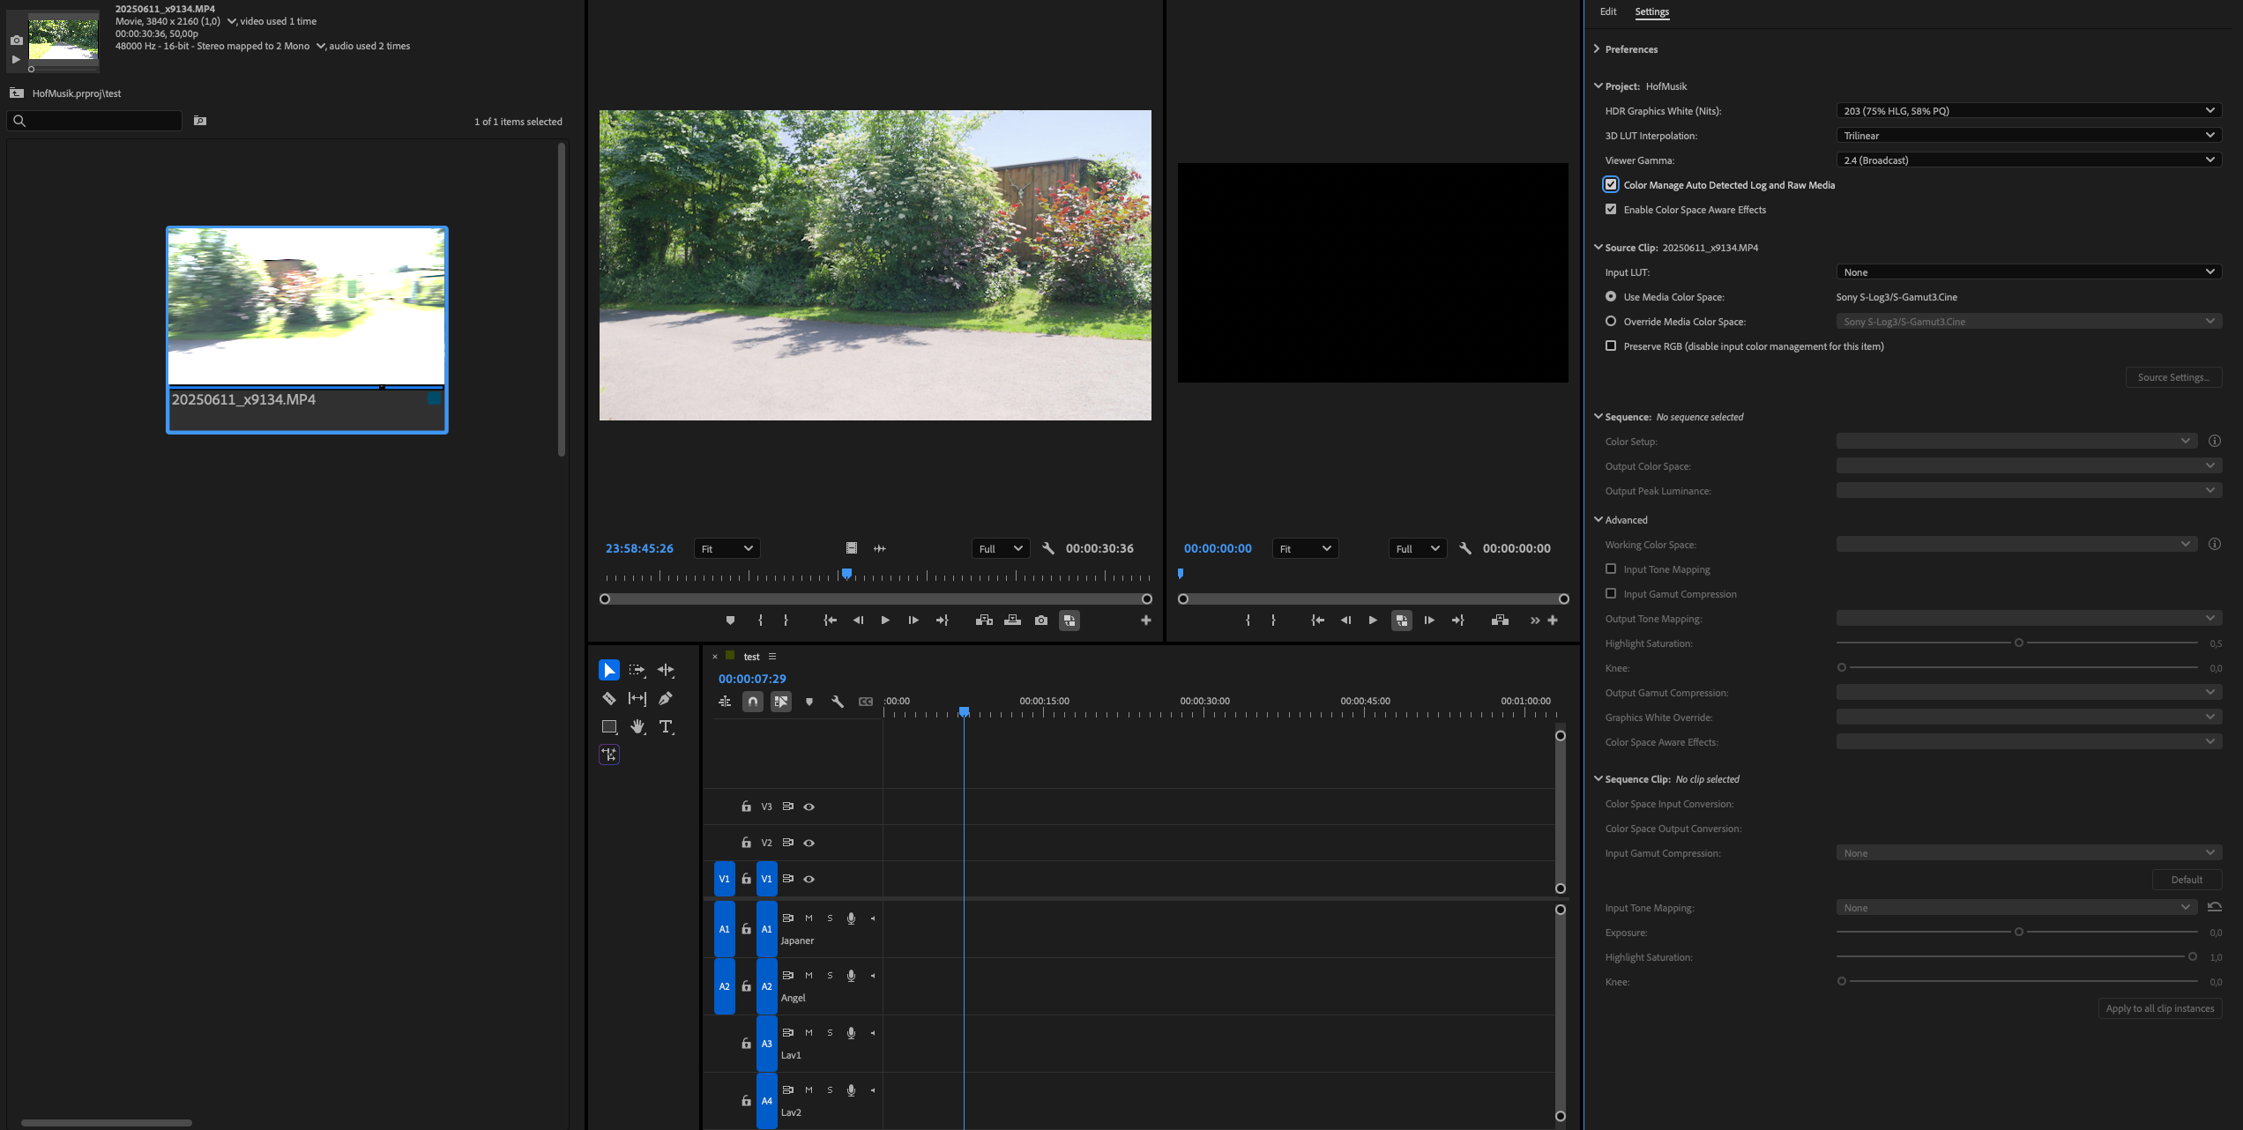Click the Apply to all clip instances button
2243x1130 pixels.
point(2159,1008)
